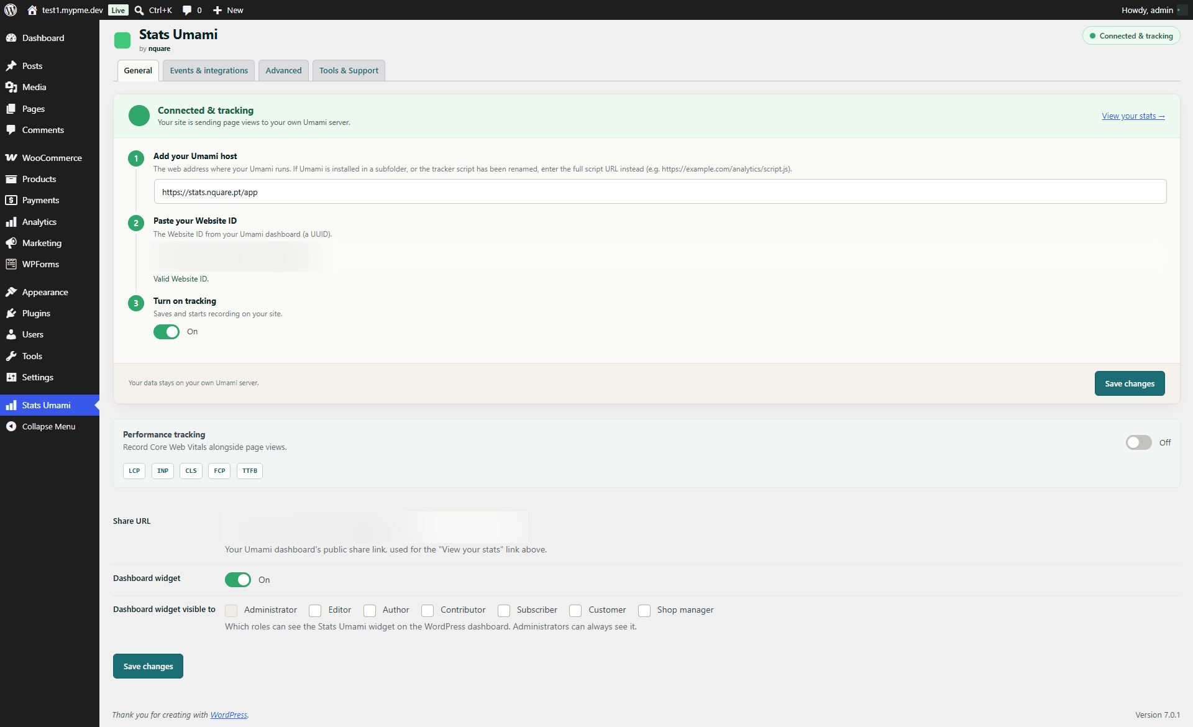Open the View your stats link
Image resolution: width=1193 pixels, height=727 pixels.
[x=1133, y=116]
